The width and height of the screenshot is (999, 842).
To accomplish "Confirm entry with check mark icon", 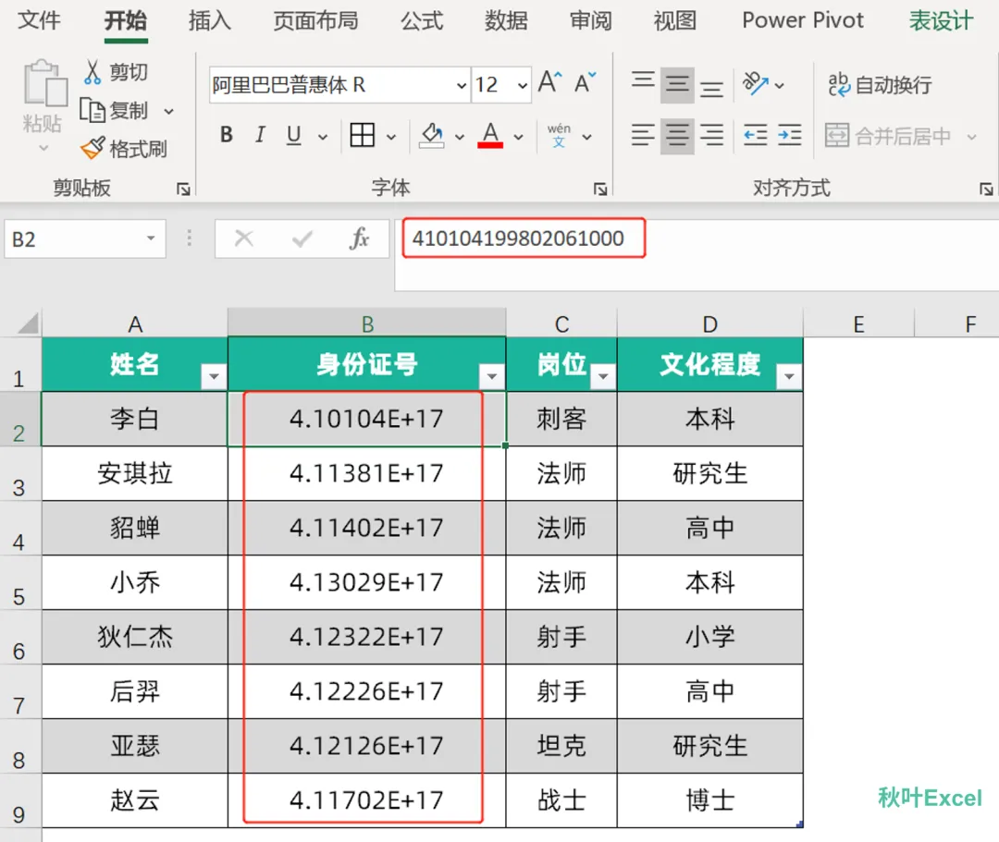I will (x=302, y=238).
